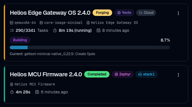The height and width of the screenshot is (107, 192).
Task: Click the build progress bar at 8.7%
Action: 90,47
